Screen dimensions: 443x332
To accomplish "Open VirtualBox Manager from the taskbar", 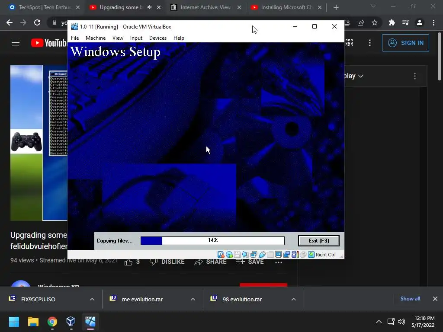I will 71,322.
